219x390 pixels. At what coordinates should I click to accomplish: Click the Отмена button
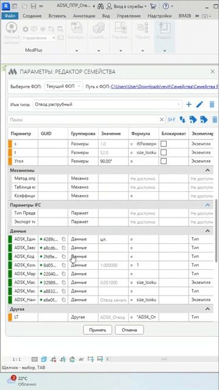[x=130, y=330]
